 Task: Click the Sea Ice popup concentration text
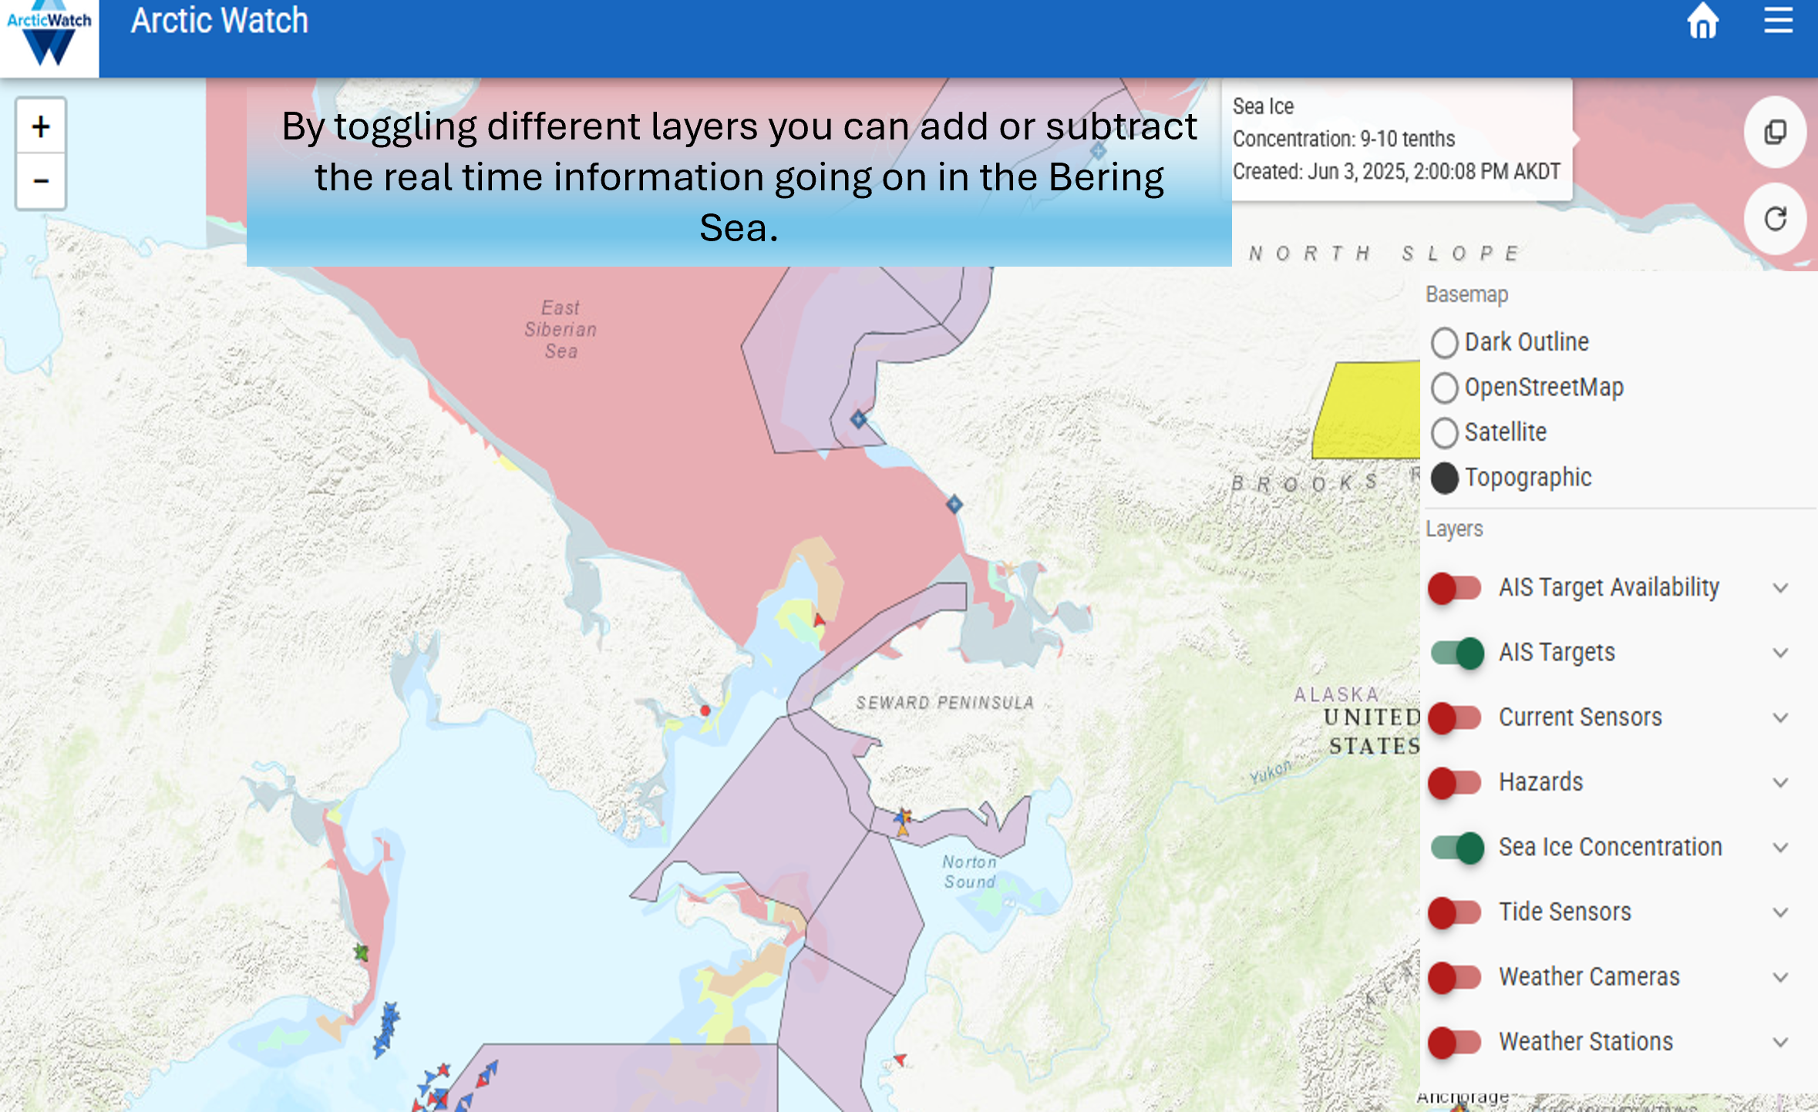point(1343,139)
